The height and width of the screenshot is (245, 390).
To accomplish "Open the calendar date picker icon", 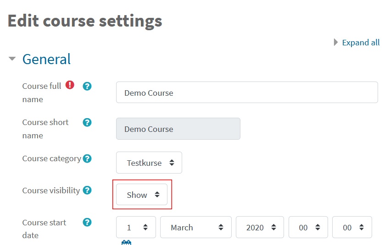I will pos(126,243).
